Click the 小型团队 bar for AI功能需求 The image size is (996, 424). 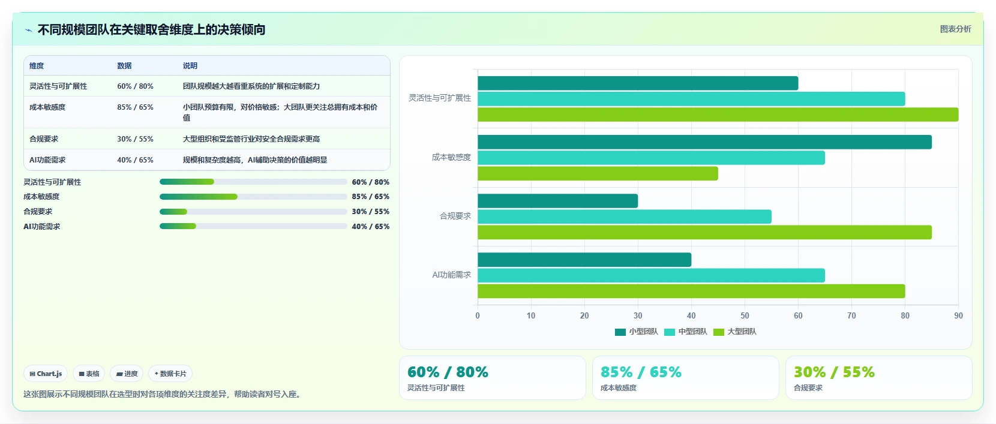584,260
